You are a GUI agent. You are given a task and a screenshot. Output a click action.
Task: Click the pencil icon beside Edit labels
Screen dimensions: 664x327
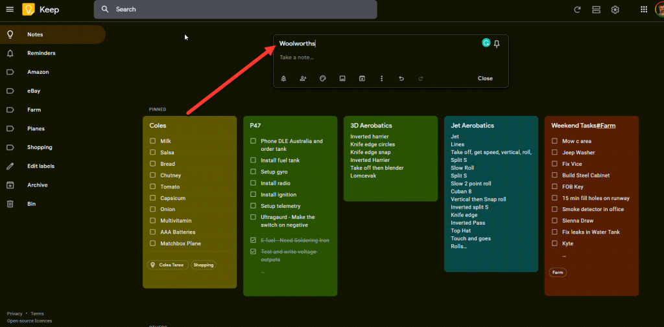(x=10, y=166)
